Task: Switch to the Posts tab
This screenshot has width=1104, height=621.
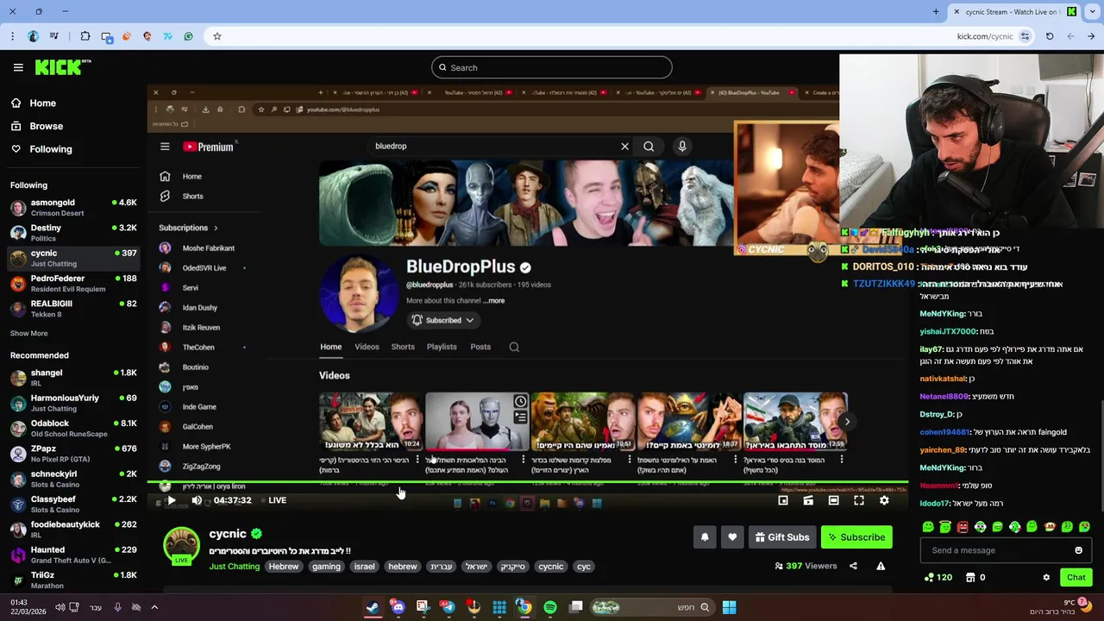Action: click(x=480, y=347)
